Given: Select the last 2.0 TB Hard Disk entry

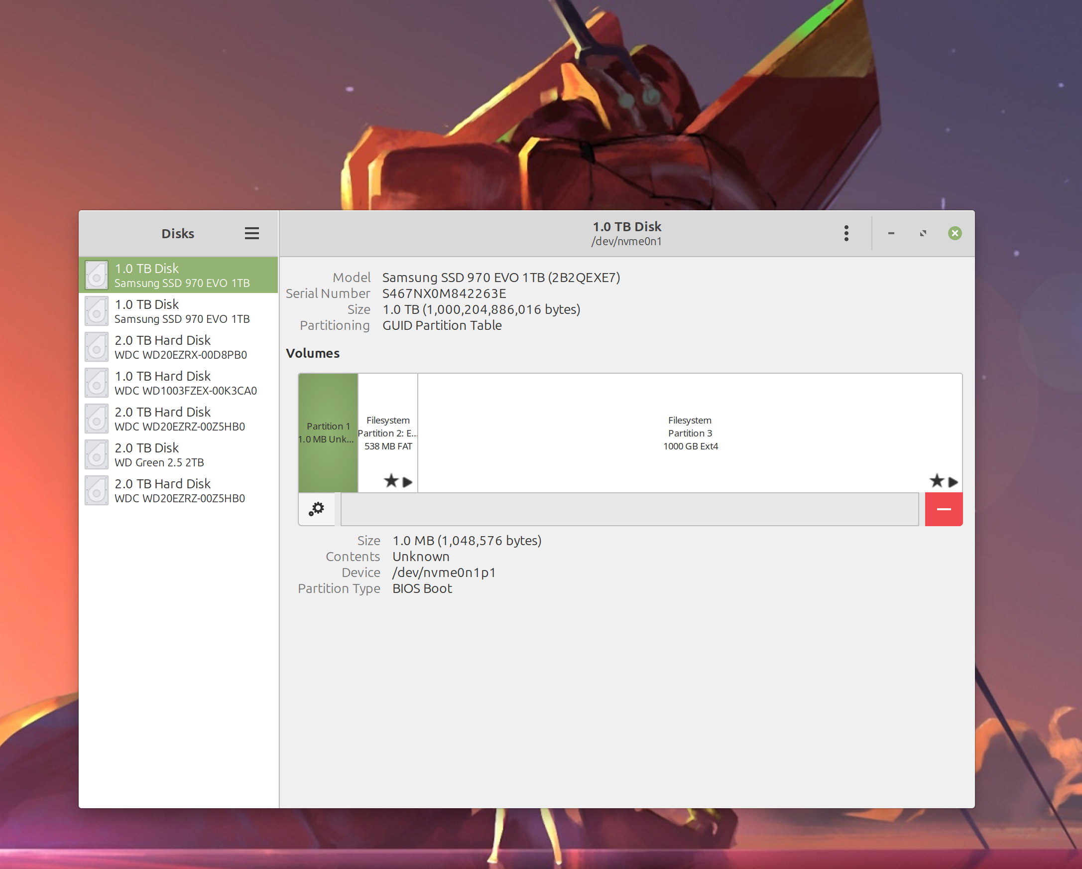Looking at the screenshot, I should (181, 491).
